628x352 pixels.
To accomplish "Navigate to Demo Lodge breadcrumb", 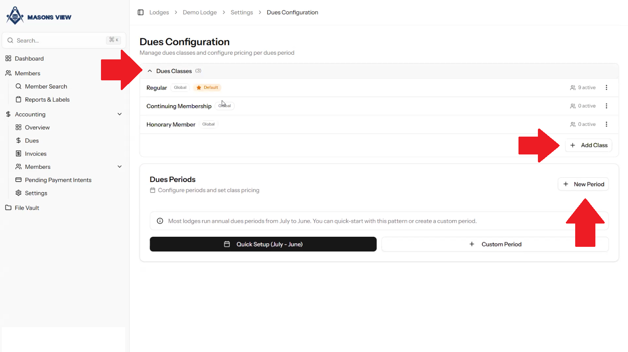I will pyautogui.click(x=200, y=12).
